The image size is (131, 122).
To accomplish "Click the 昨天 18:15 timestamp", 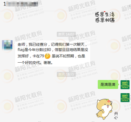I will click(x=66, y=74).
